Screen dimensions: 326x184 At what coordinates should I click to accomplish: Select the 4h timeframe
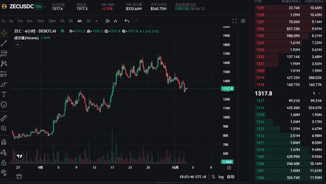(x=80, y=21)
